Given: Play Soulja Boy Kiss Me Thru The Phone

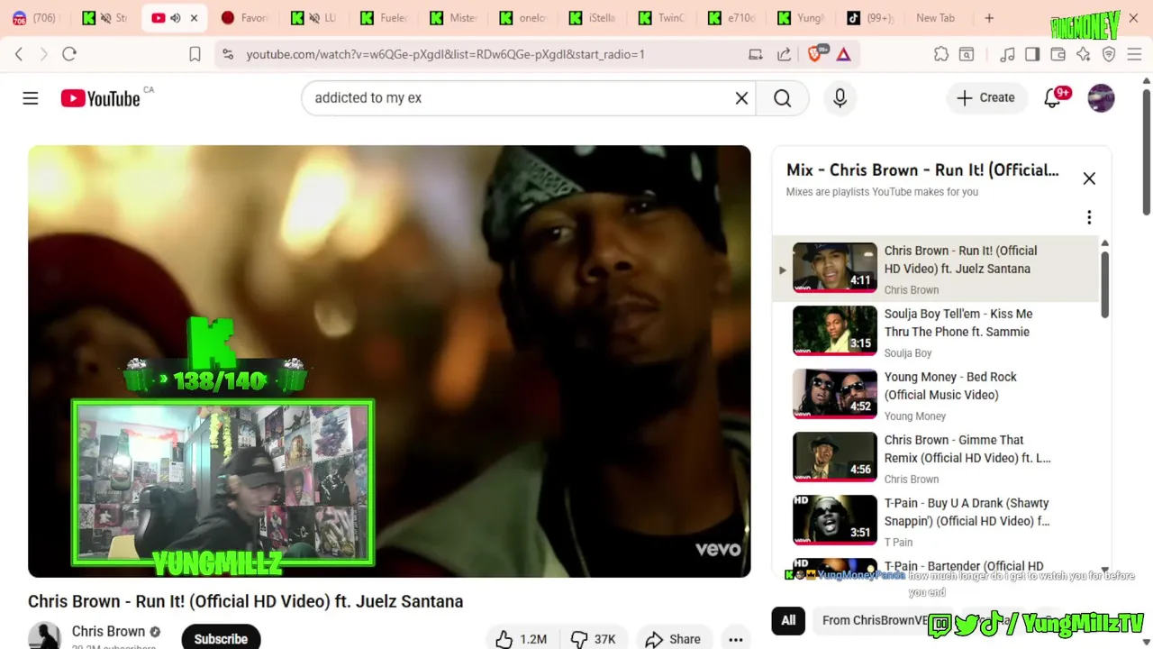Looking at the screenshot, I should 958,323.
